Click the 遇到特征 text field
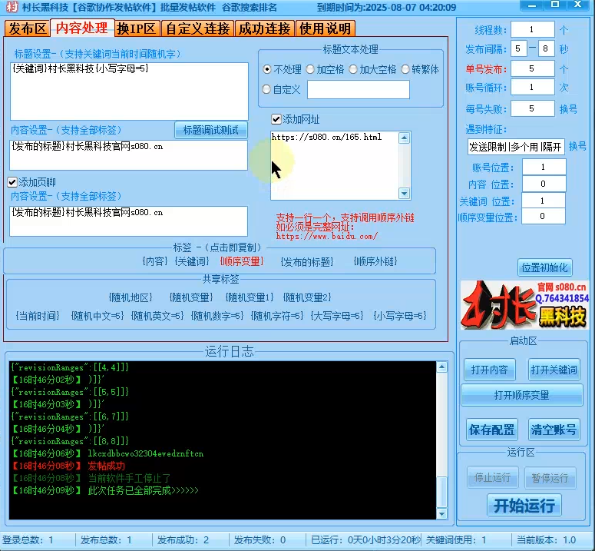This screenshot has height=551, width=595. (516, 147)
